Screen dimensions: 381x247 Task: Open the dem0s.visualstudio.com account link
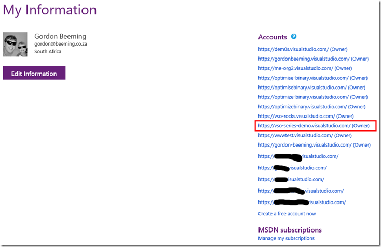click(x=303, y=49)
